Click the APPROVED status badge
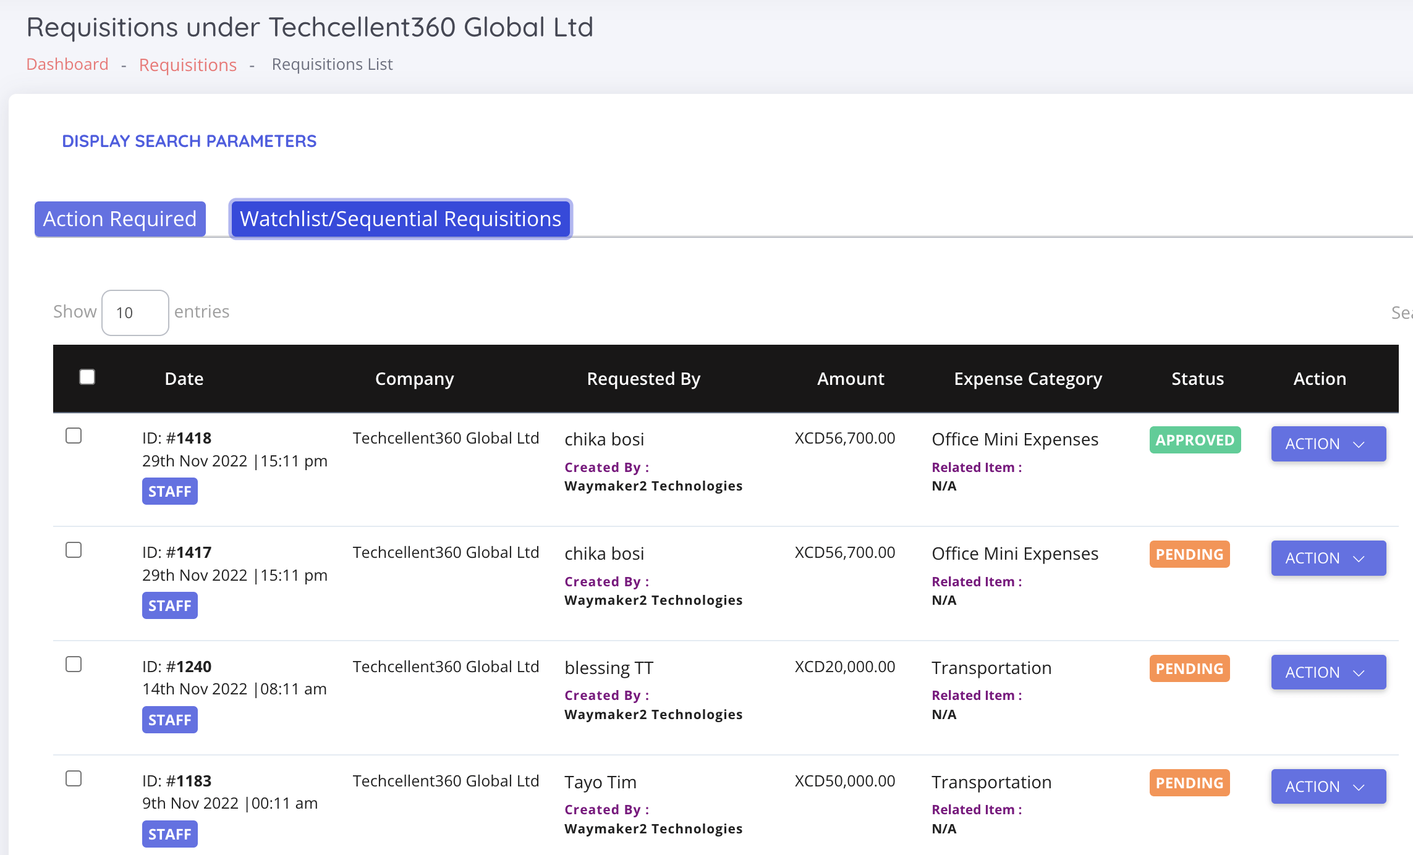Screen dimensions: 1413x855 [1194, 440]
